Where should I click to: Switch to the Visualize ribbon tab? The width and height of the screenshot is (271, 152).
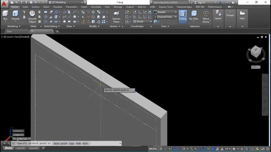58,7
